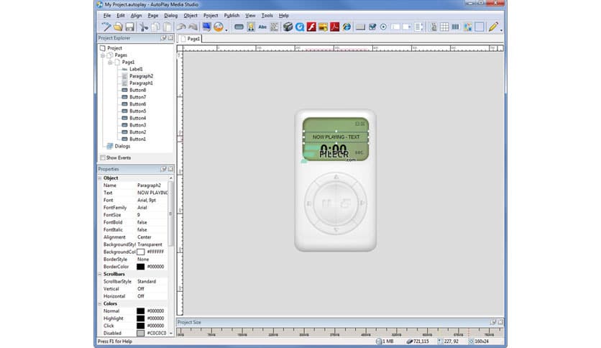Select Button1 in the project tree
Image resolution: width=601 pixels, height=348 pixels.
(137, 139)
